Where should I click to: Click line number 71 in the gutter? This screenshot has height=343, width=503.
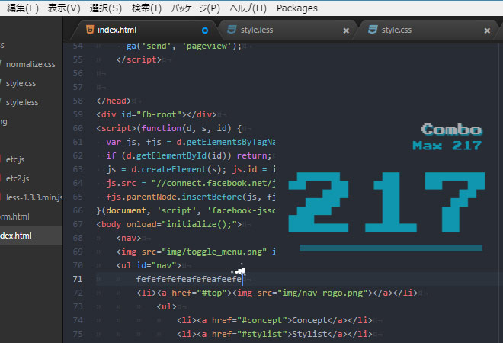tap(78, 279)
